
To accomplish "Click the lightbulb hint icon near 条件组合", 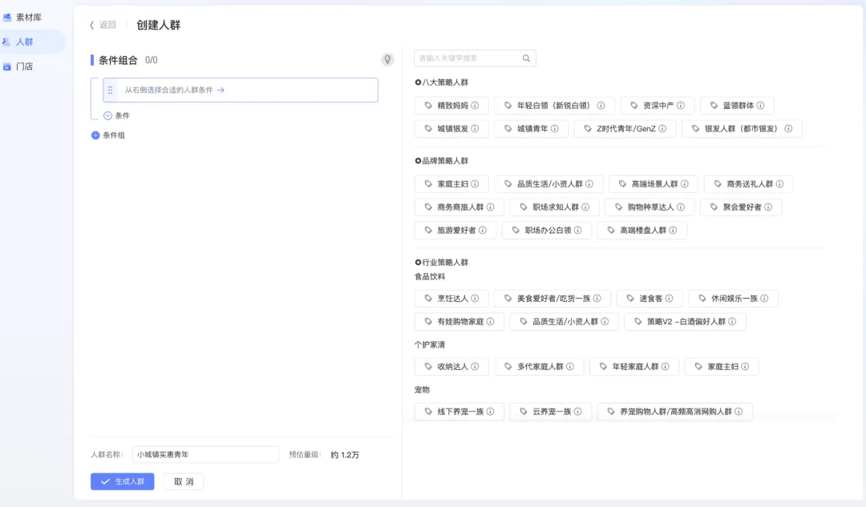I will pyautogui.click(x=387, y=59).
